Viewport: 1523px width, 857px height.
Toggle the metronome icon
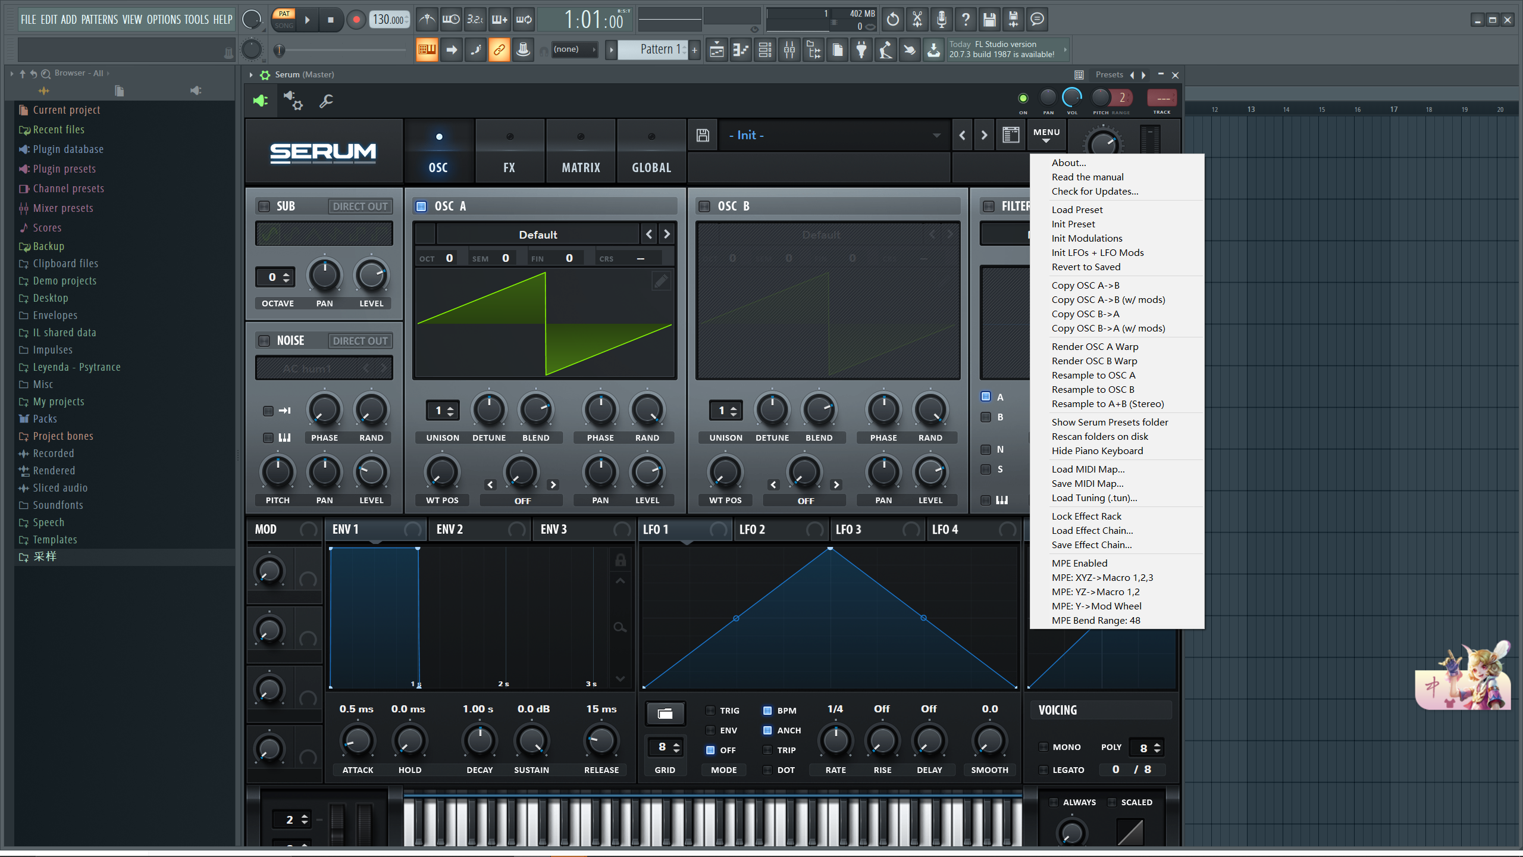point(427,20)
